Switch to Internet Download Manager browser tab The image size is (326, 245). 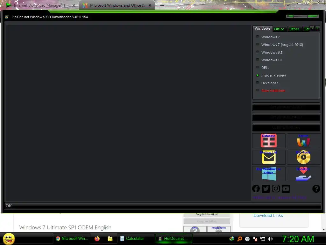39,5
